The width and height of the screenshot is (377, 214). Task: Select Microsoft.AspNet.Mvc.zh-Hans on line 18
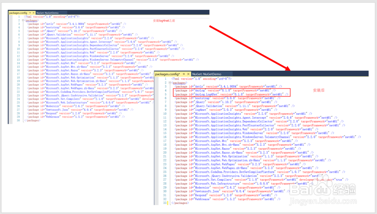click(242, 145)
